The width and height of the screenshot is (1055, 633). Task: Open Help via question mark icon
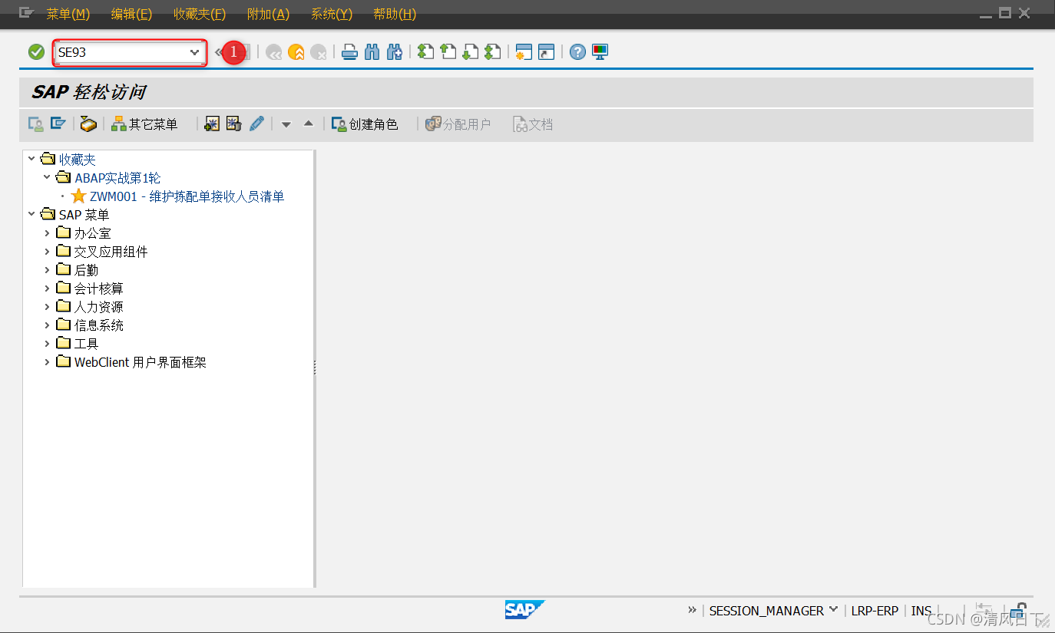[x=577, y=52]
